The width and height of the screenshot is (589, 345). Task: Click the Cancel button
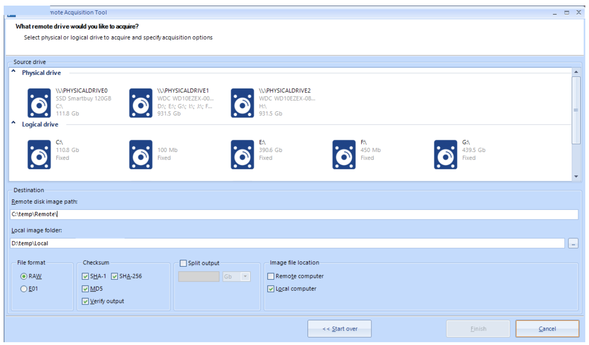coord(547,329)
